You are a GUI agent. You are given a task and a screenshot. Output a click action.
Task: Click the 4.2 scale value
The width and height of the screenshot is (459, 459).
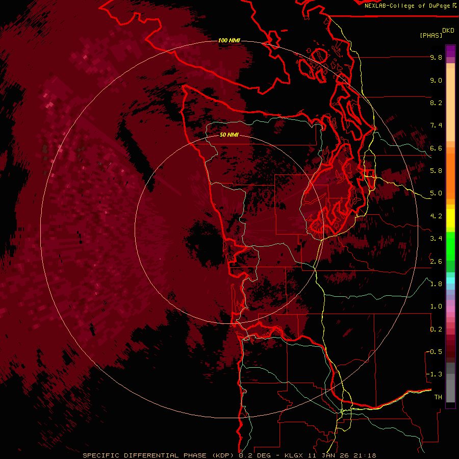click(436, 216)
